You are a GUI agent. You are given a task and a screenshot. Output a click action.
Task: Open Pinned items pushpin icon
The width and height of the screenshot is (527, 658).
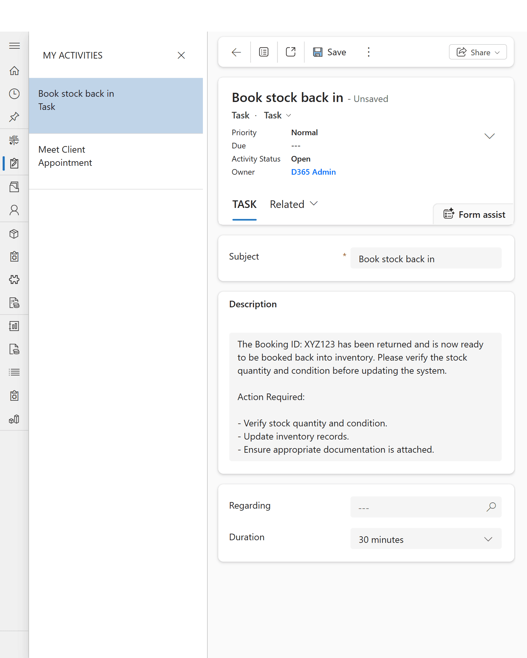pos(14,117)
